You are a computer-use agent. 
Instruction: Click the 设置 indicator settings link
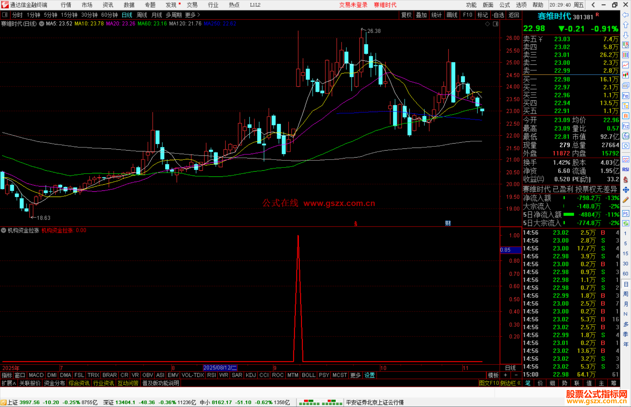click(370, 375)
